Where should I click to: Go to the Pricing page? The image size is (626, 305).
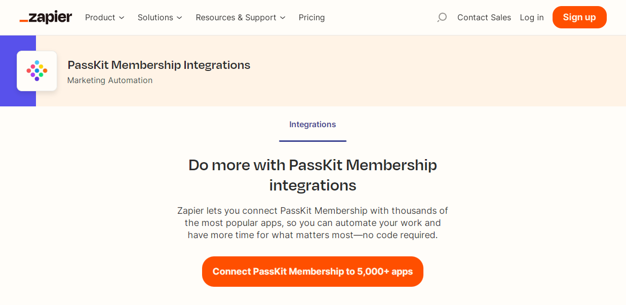click(311, 18)
